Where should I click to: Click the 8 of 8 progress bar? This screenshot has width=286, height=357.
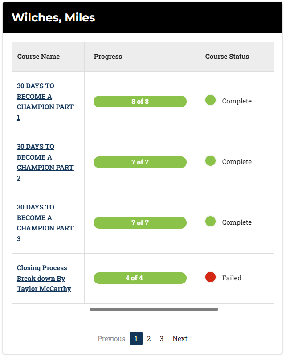[x=140, y=102]
